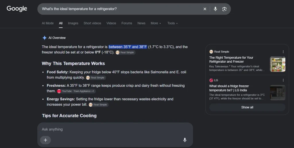Click the LG logo in sidebar card
The width and height of the screenshot is (294, 148).
tap(211, 80)
